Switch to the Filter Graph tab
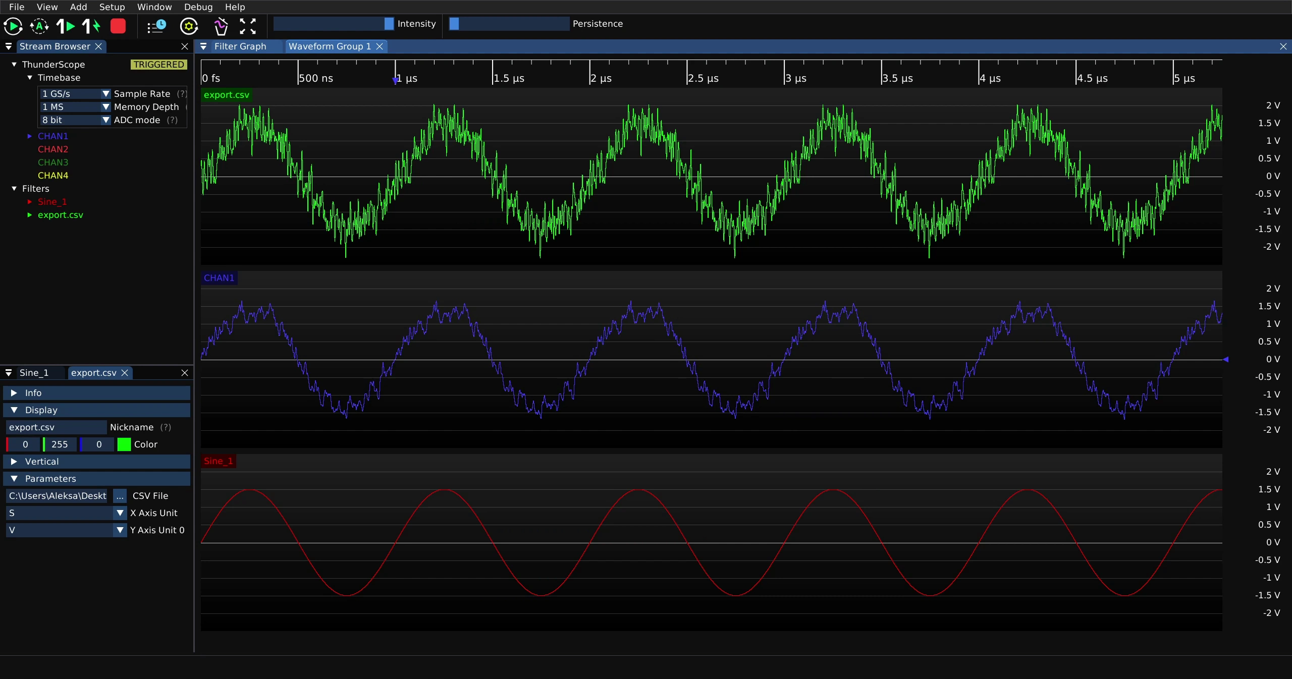 [x=240, y=46]
